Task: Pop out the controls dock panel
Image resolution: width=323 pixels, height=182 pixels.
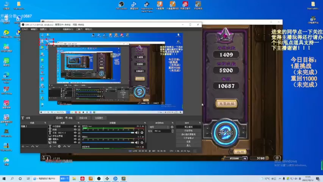Action: (x=199, y=123)
